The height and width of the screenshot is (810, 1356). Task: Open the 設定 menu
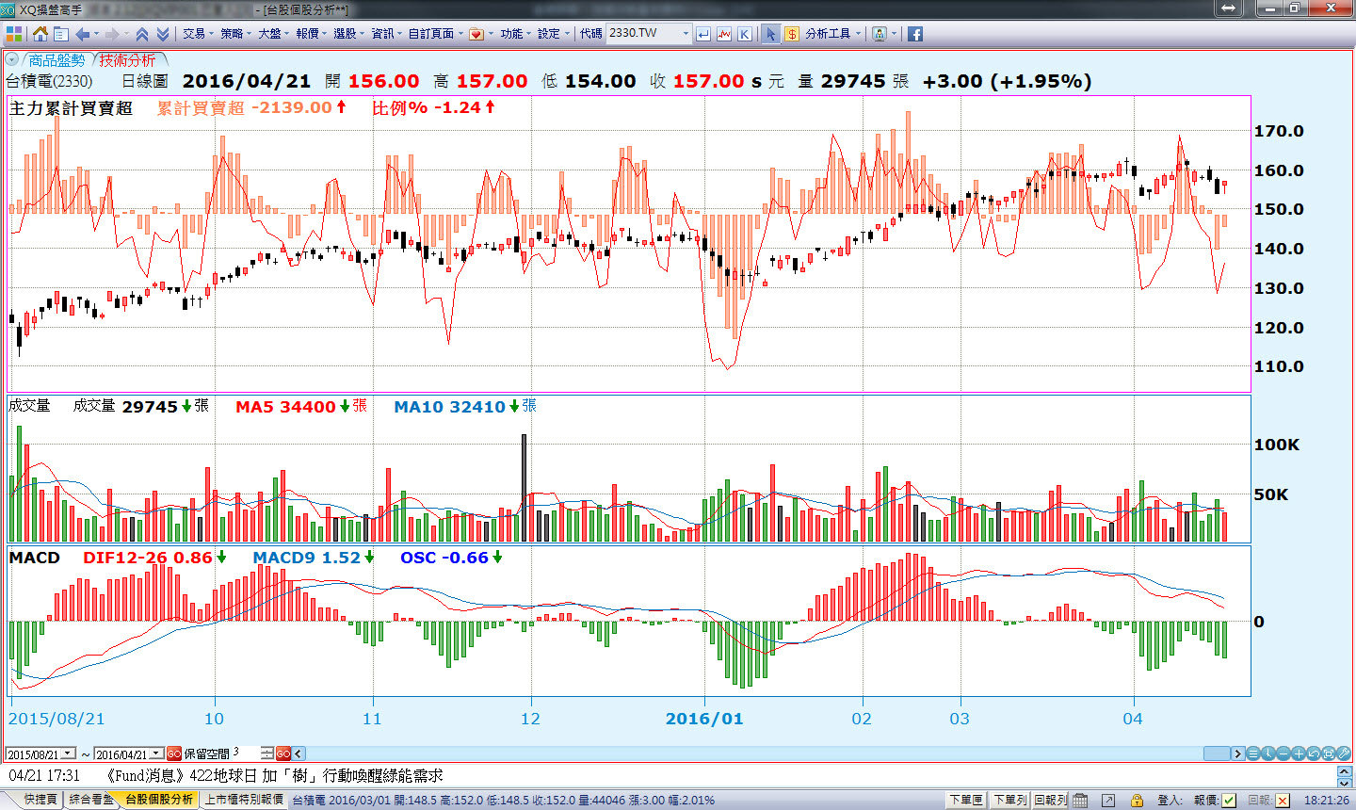pyautogui.click(x=554, y=34)
